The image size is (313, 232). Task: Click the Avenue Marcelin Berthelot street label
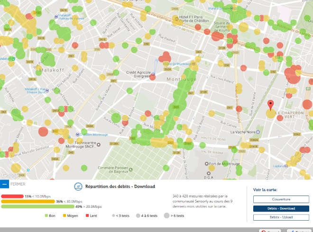point(29,152)
